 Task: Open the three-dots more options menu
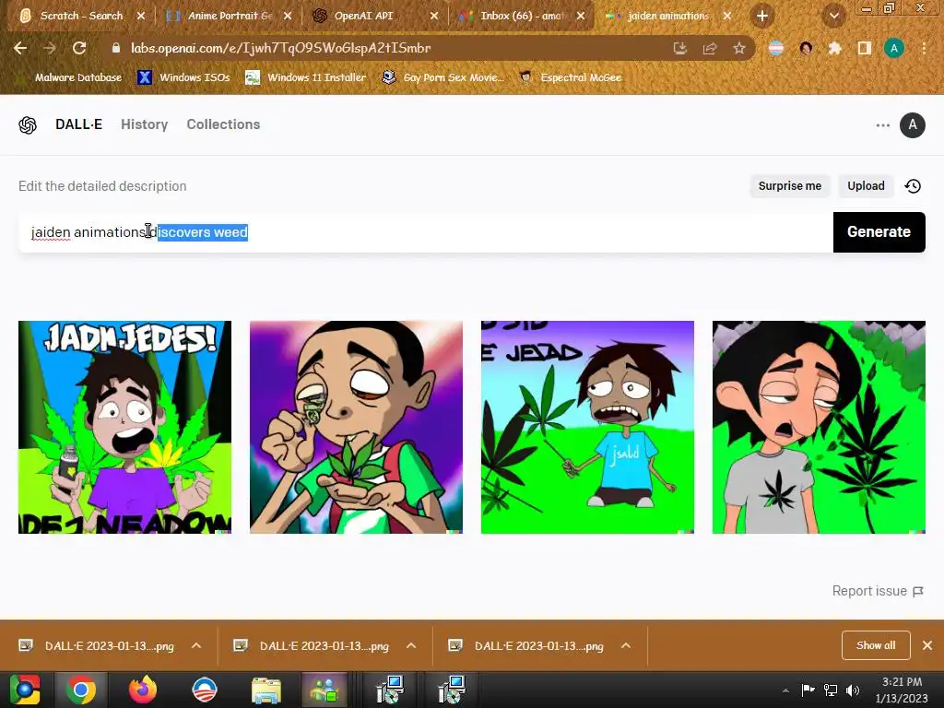[882, 125]
